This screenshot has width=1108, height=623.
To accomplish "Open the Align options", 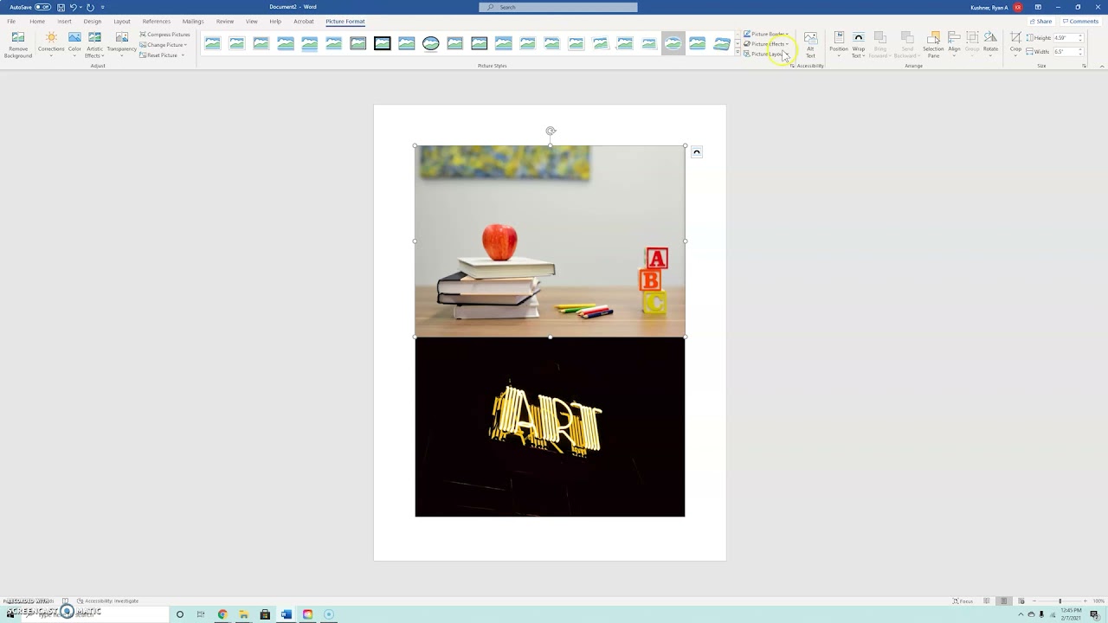I will pos(954,46).
